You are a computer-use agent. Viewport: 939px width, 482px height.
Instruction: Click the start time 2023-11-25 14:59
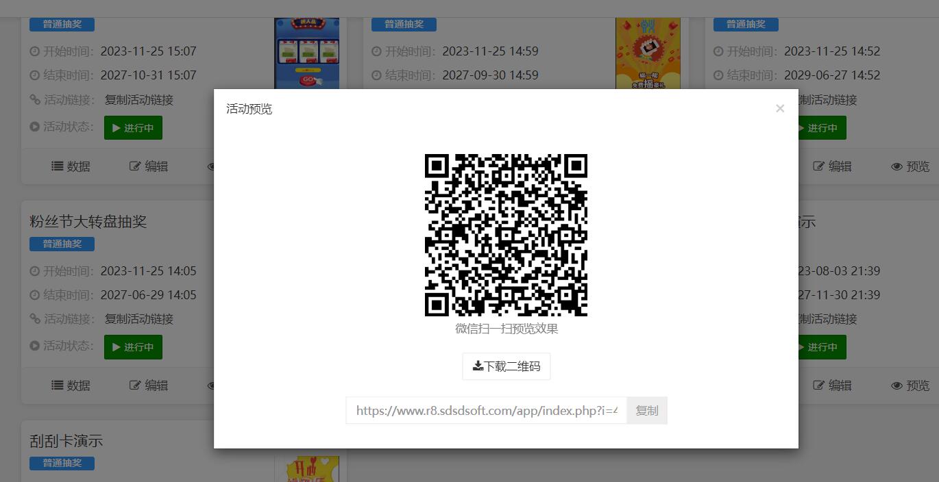[x=490, y=51]
